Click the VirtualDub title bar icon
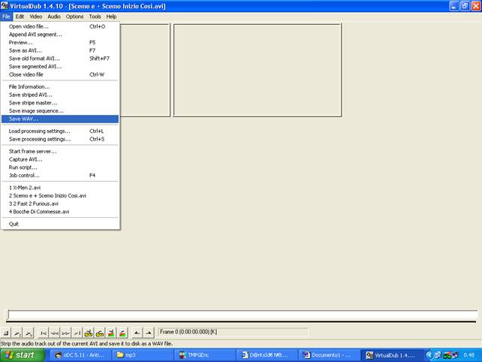The image size is (482, 362). pyautogui.click(x=5, y=5)
